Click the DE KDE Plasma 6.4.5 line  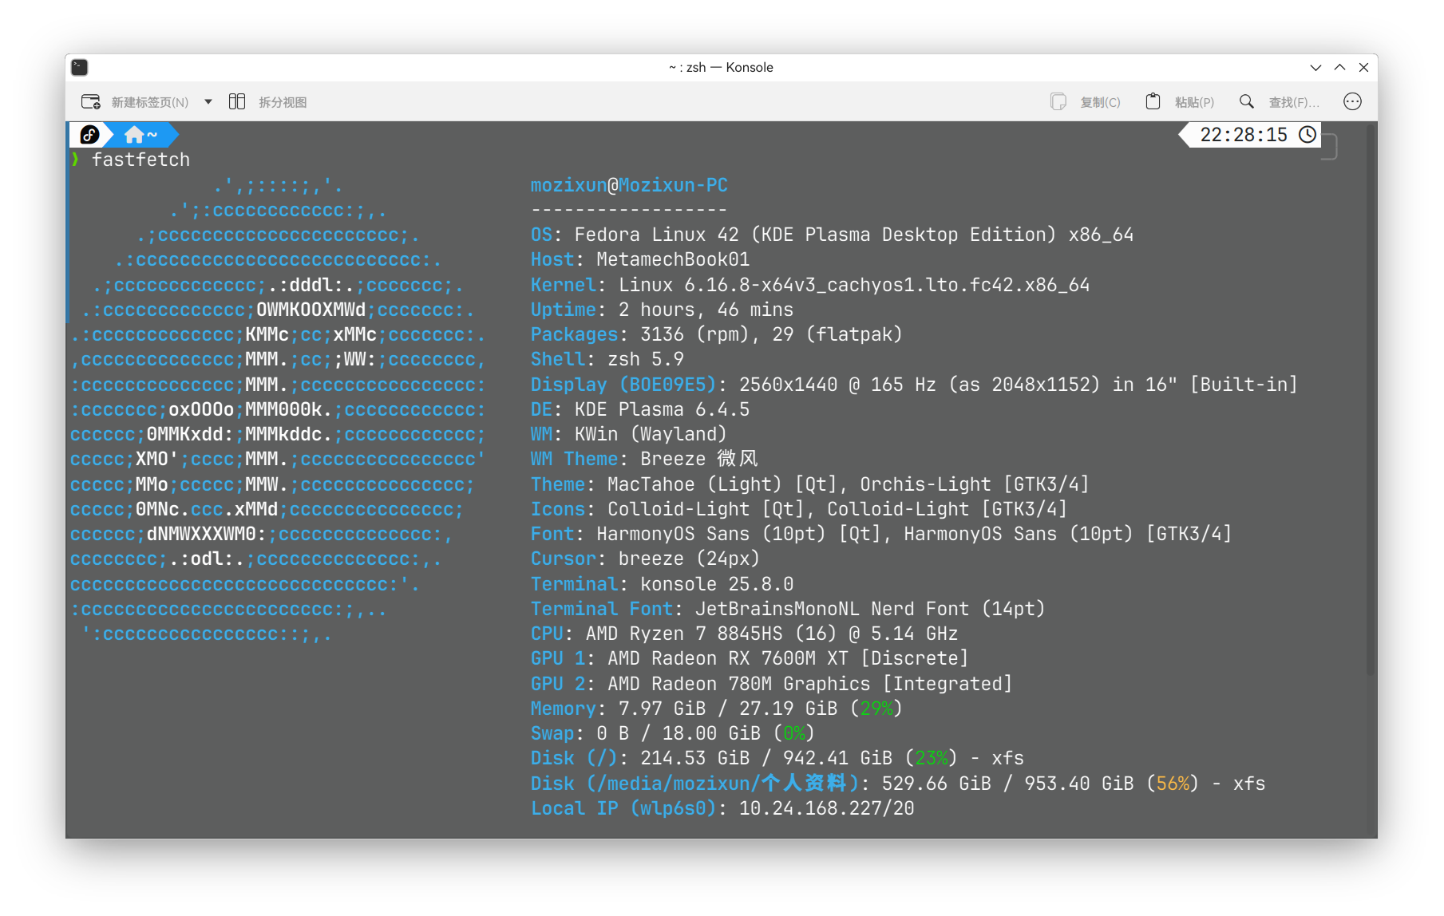[x=640, y=409]
